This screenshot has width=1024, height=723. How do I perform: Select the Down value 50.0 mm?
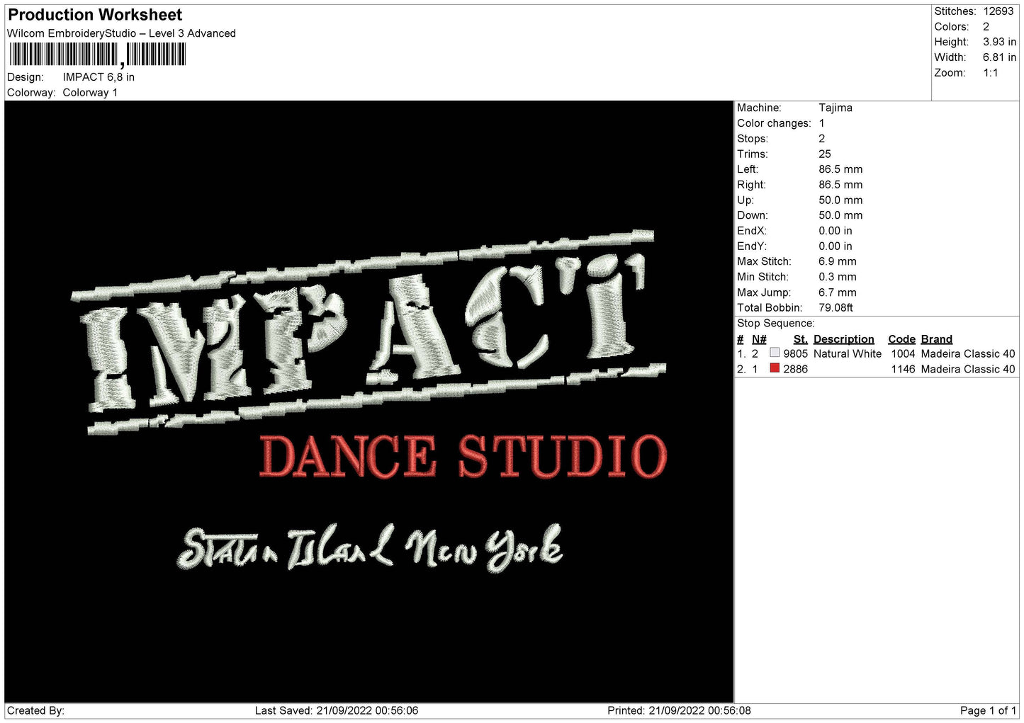click(x=840, y=215)
